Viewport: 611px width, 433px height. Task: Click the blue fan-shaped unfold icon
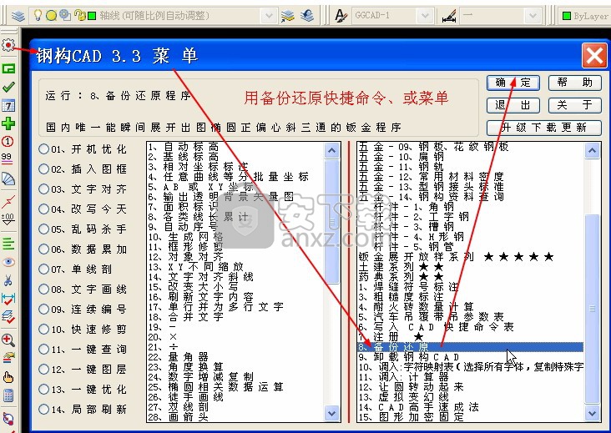click(x=8, y=179)
